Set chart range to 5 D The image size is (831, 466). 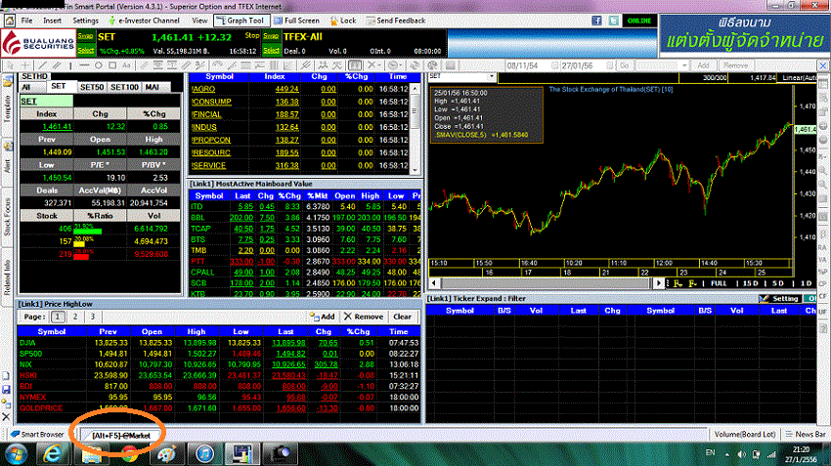click(778, 284)
